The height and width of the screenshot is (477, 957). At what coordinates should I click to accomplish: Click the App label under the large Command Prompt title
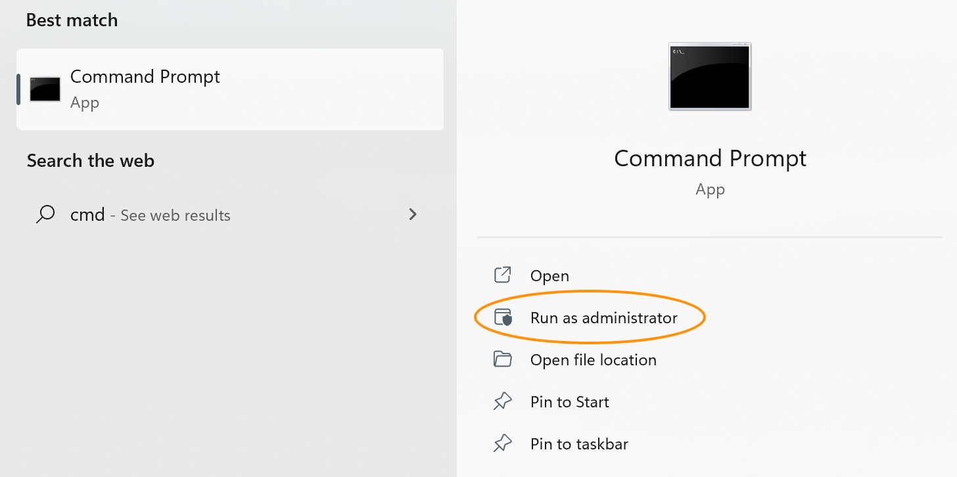[x=710, y=190]
